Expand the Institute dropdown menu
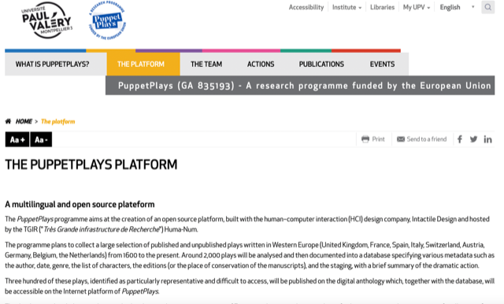This screenshot has width=504, height=304. click(x=346, y=7)
